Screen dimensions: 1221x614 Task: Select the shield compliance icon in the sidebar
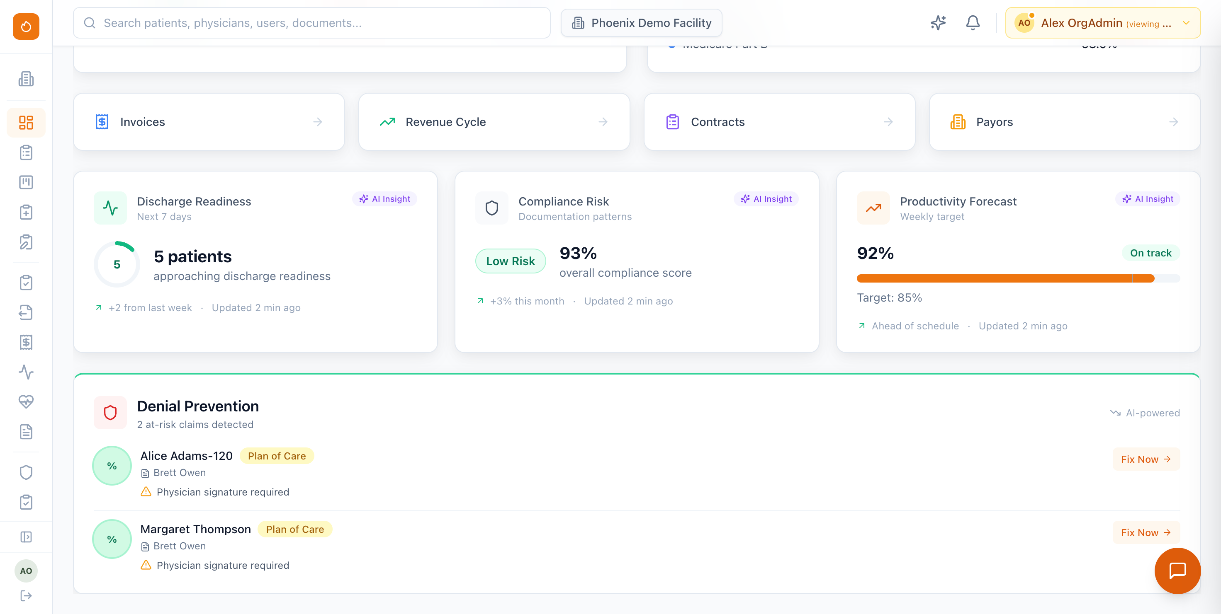pos(26,472)
